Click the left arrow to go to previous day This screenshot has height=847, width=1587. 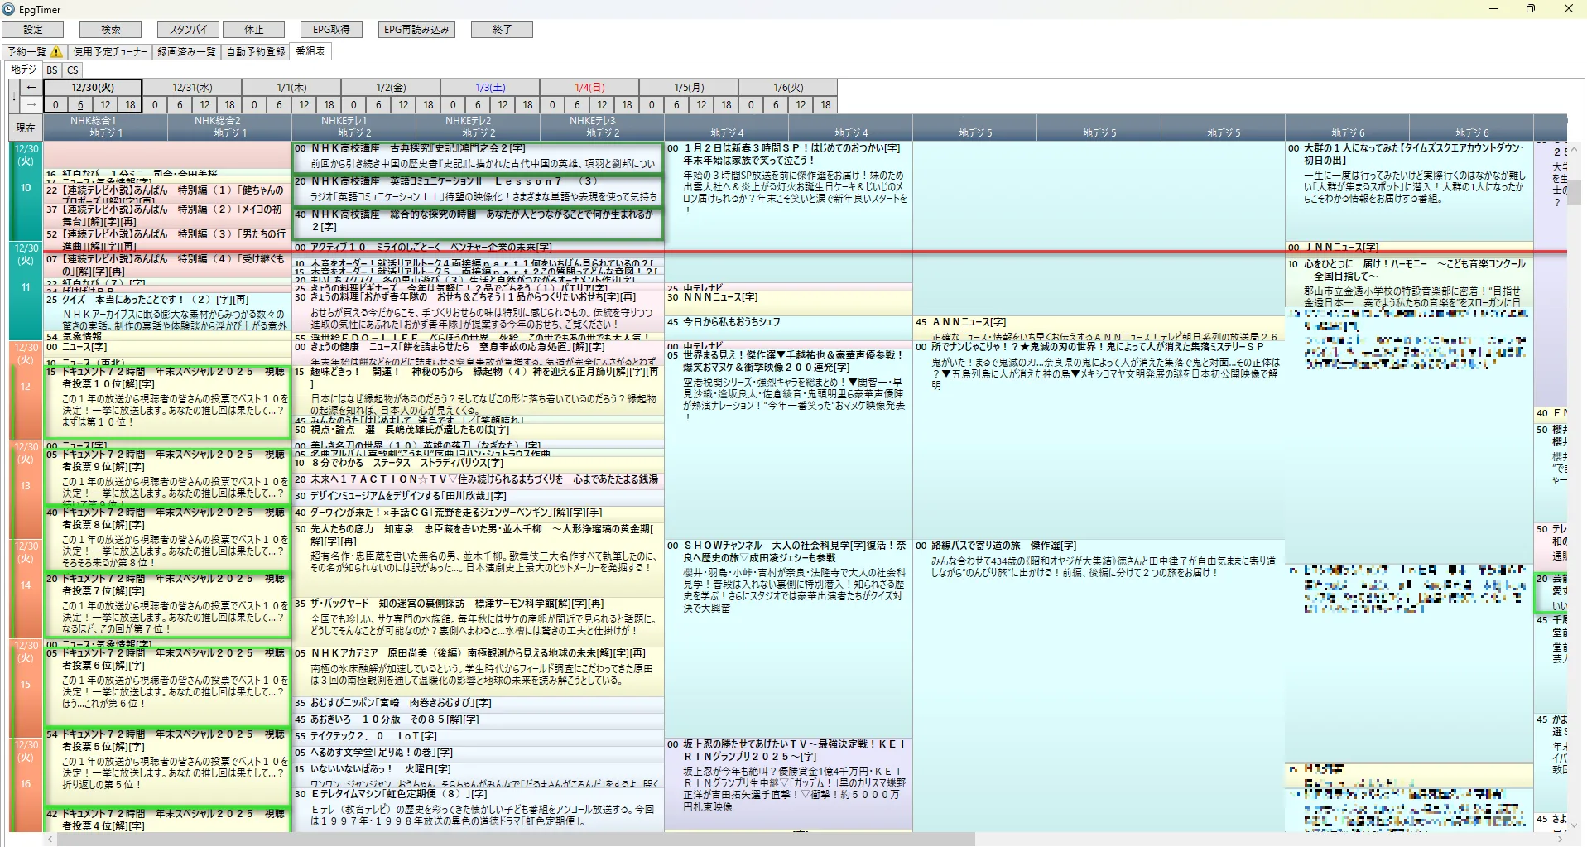pyautogui.click(x=31, y=88)
